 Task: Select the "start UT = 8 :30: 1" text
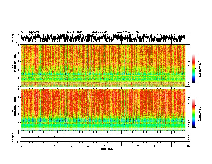(x=129, y=32)
